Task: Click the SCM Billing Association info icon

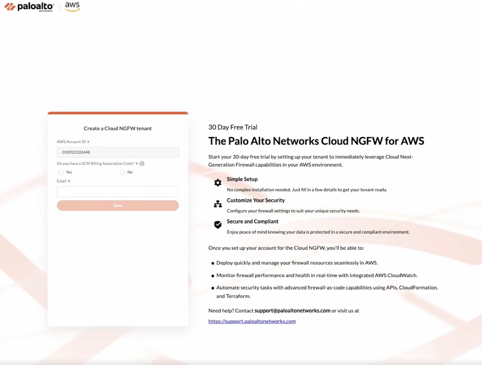Action: 142,163
